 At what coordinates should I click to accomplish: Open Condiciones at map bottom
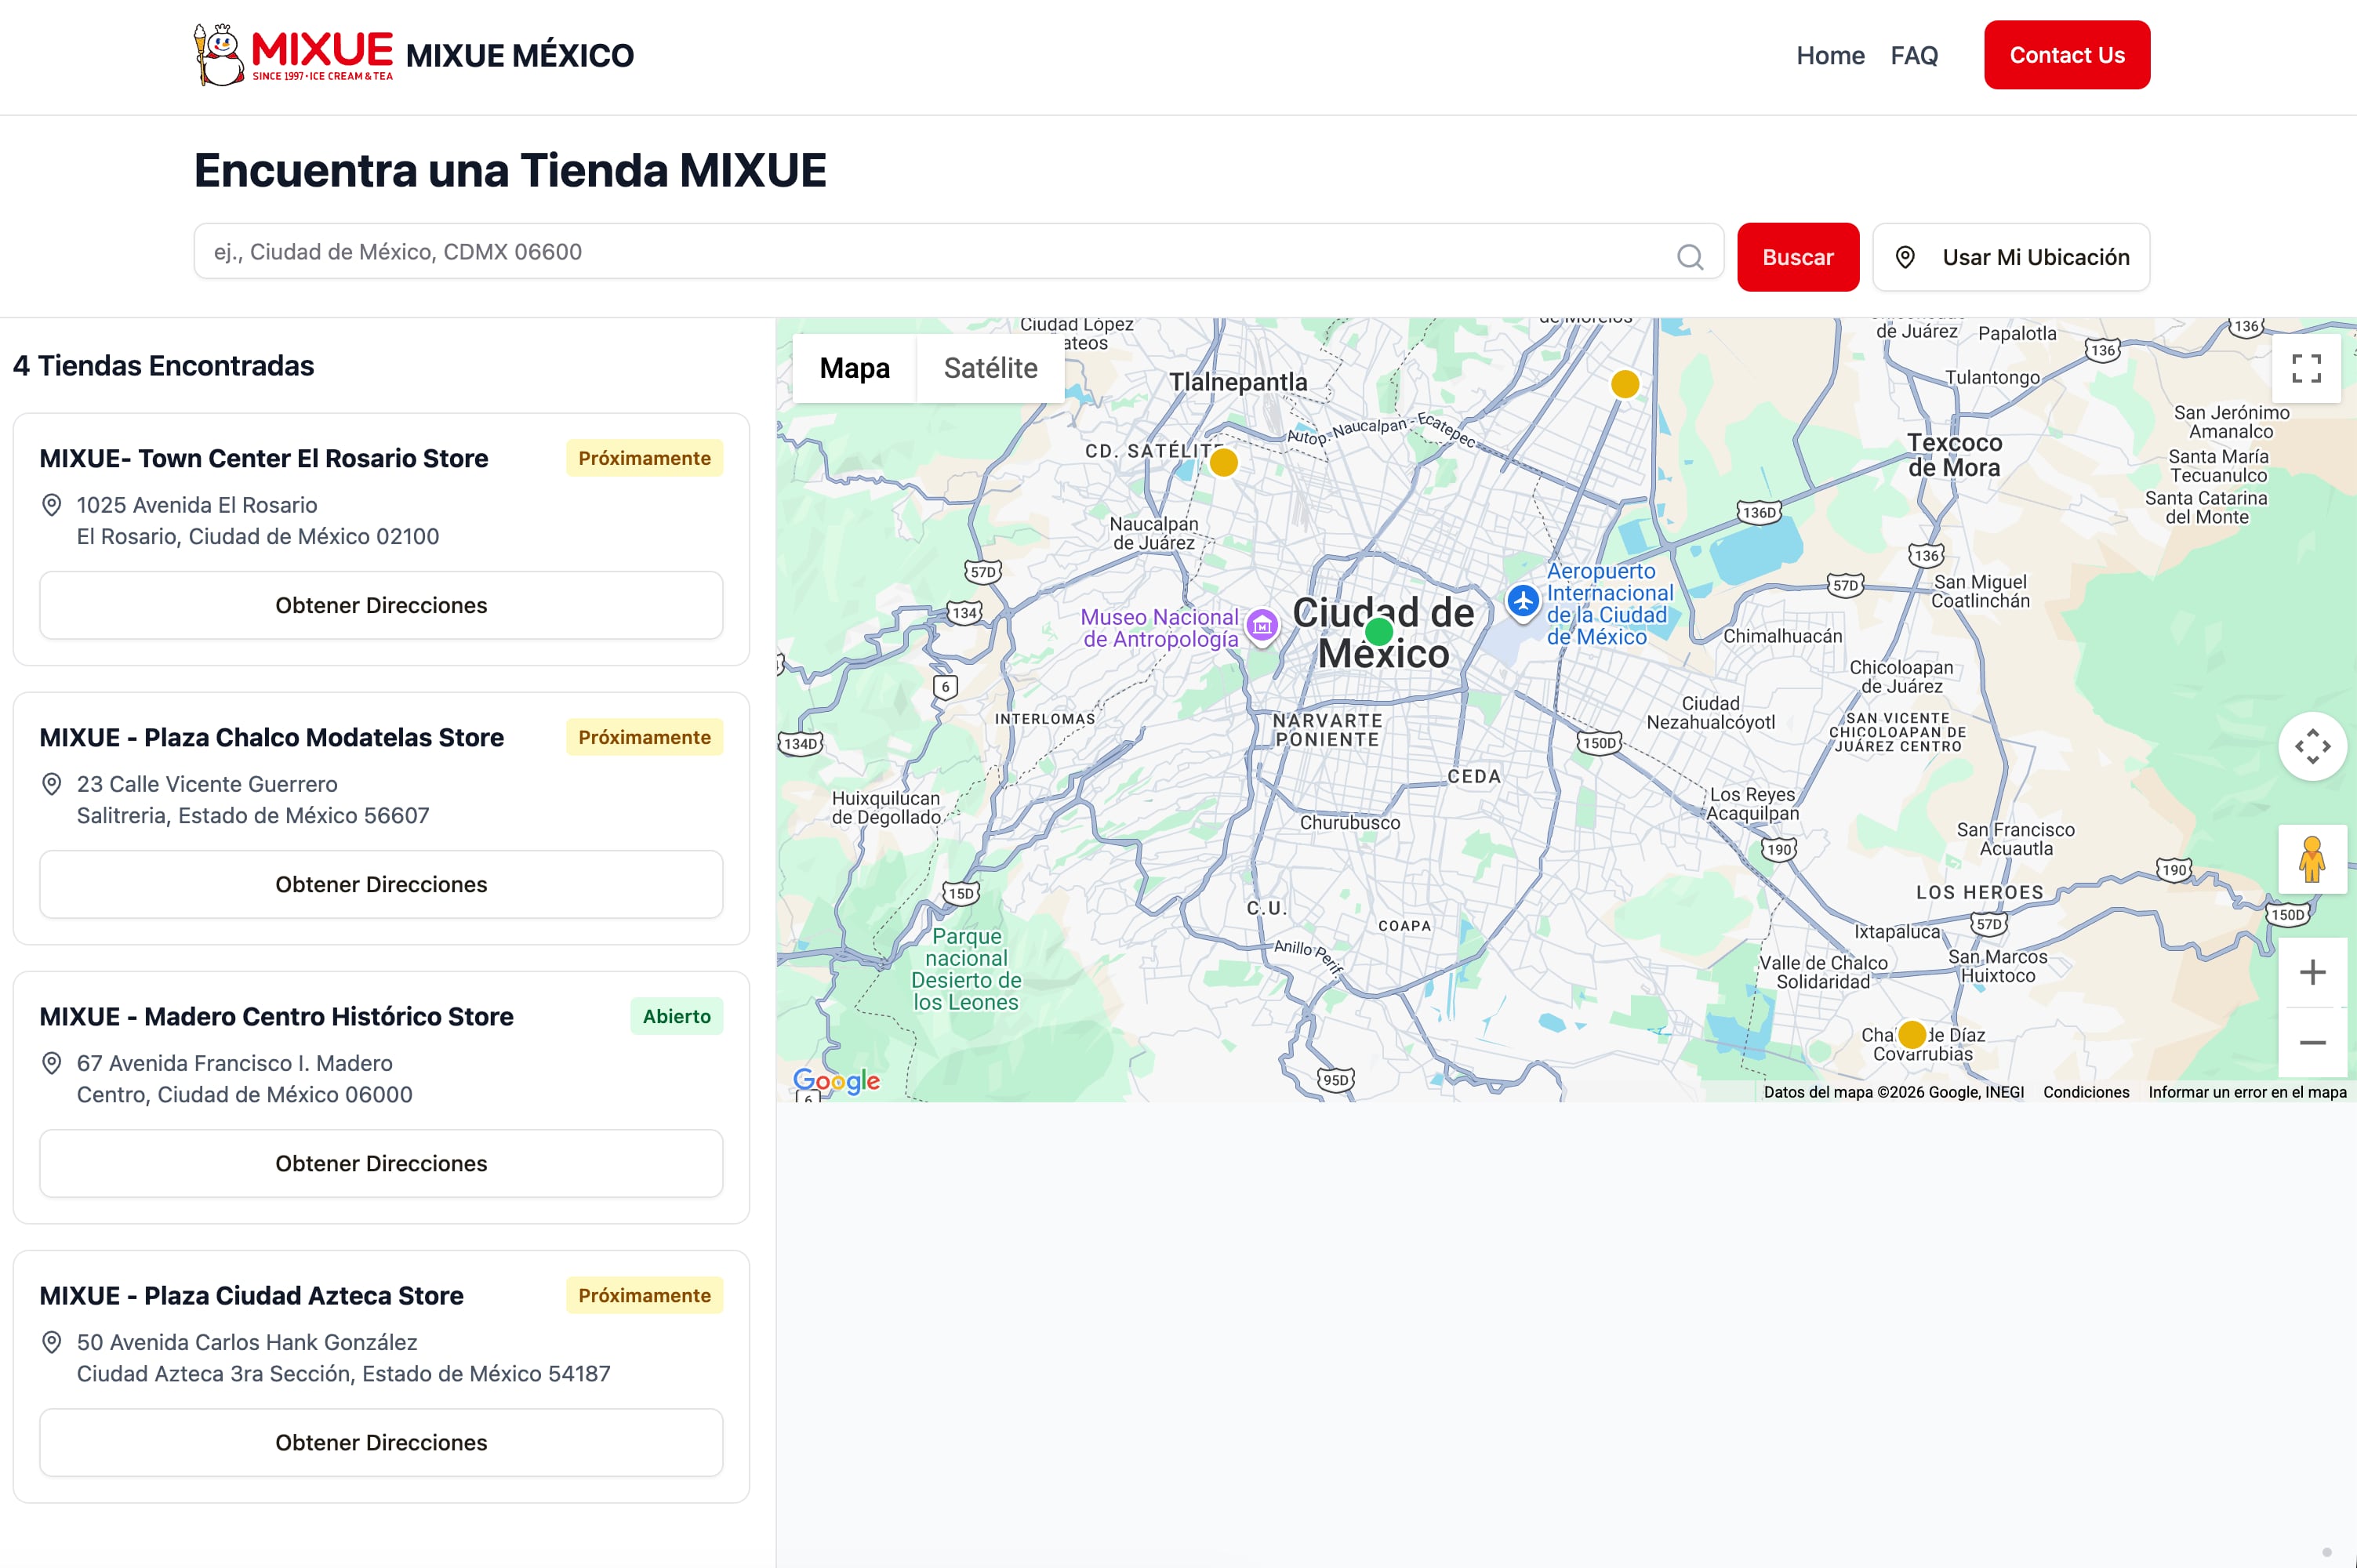click(2086, 1092)
